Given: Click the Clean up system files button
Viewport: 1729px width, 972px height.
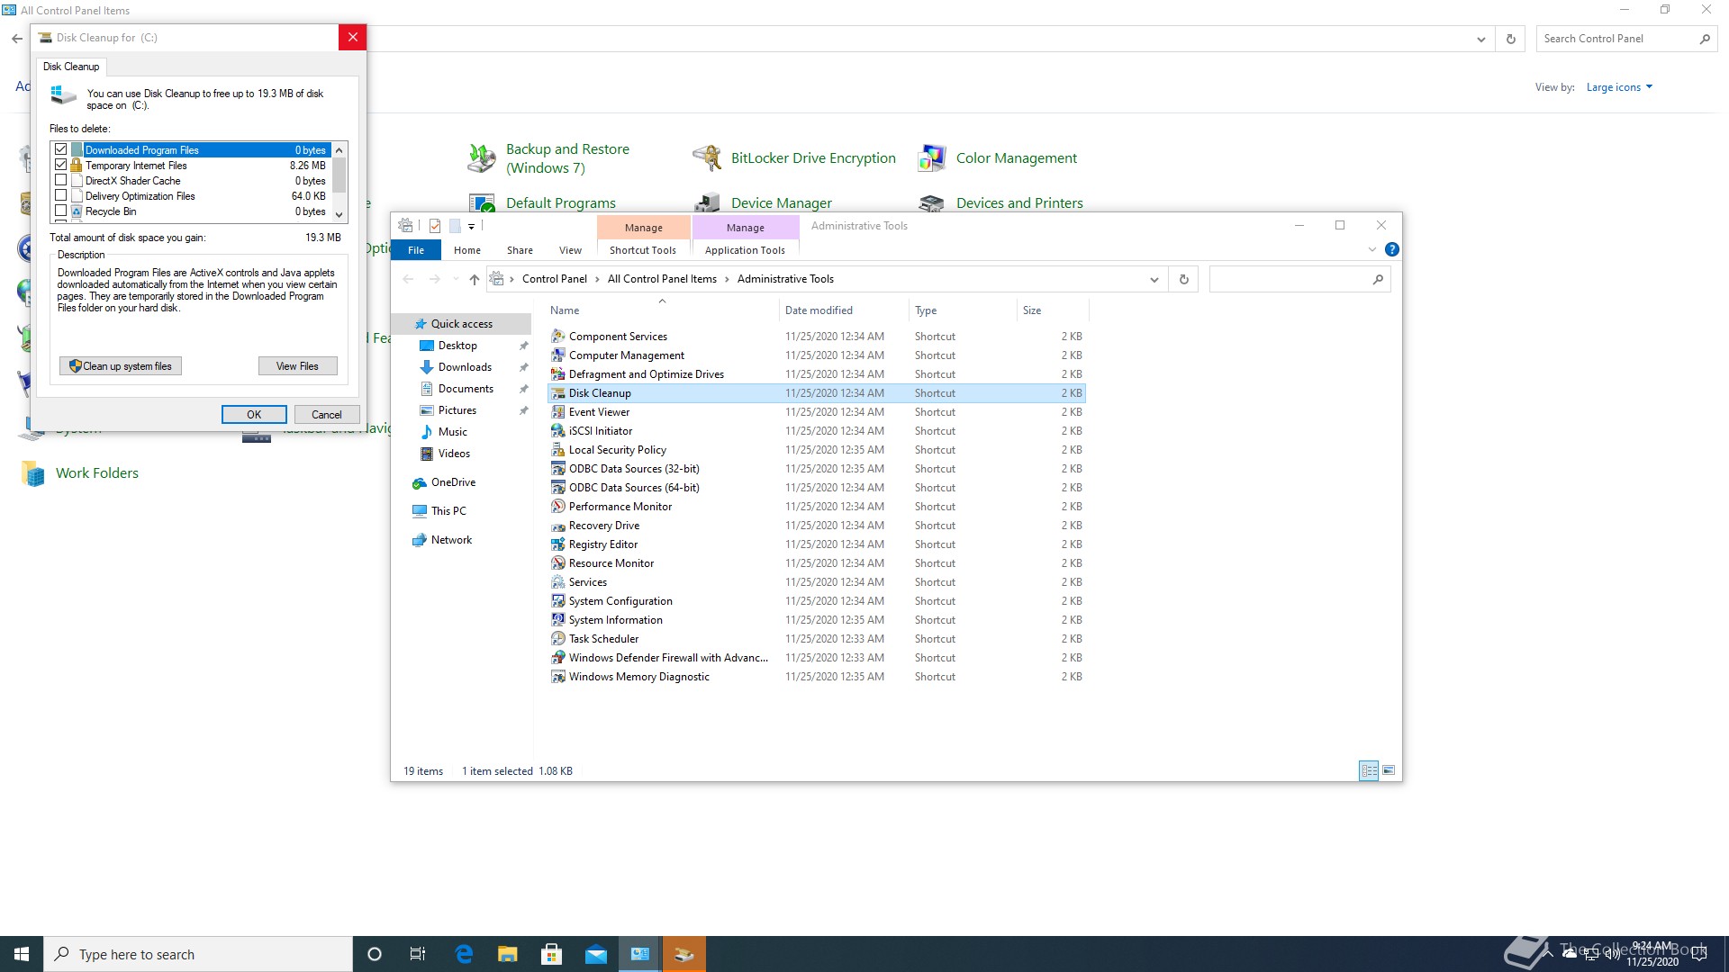Looking at the screenshot, I should coord(121,365).
